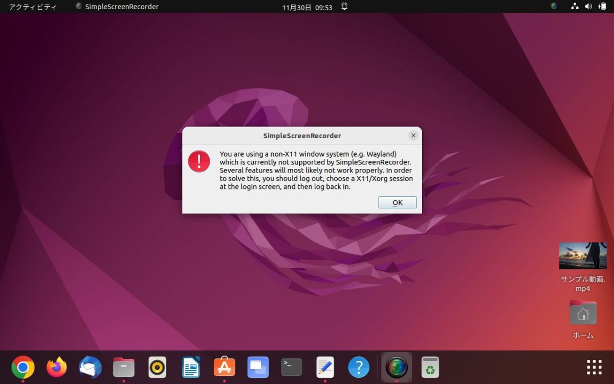Launch the Terminal from the dock
This screenshot has width=614, height=384.
click(x=291, y=367)
